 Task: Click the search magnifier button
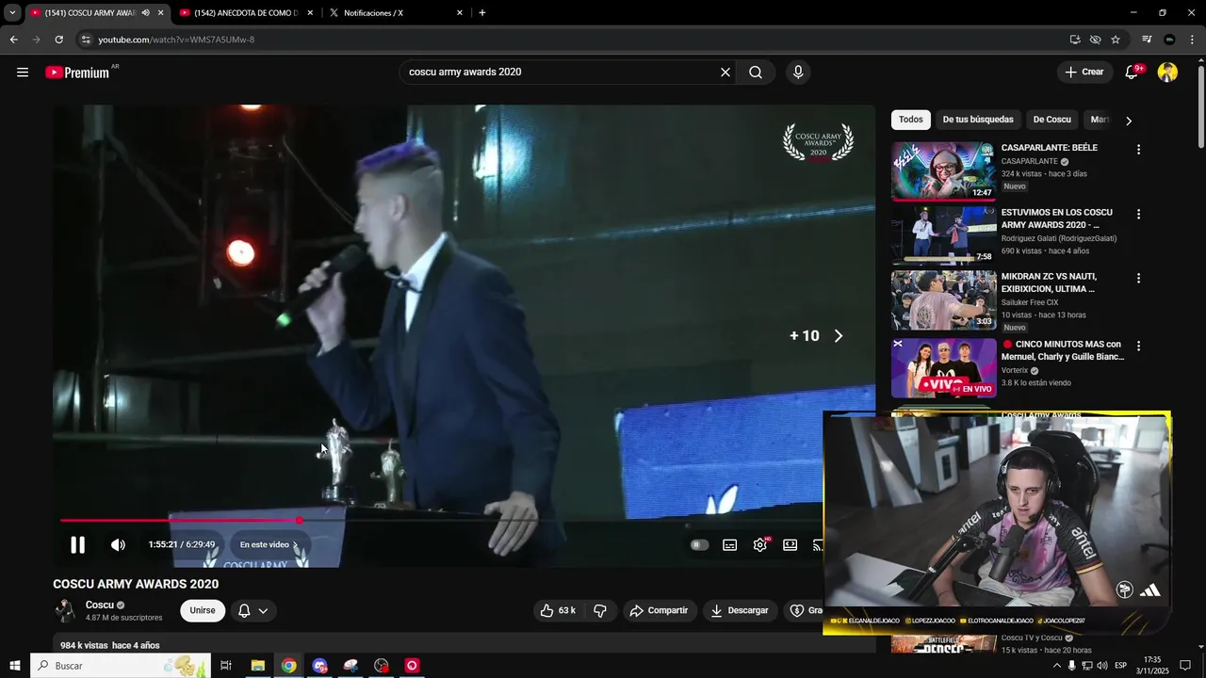coord(756,72)
